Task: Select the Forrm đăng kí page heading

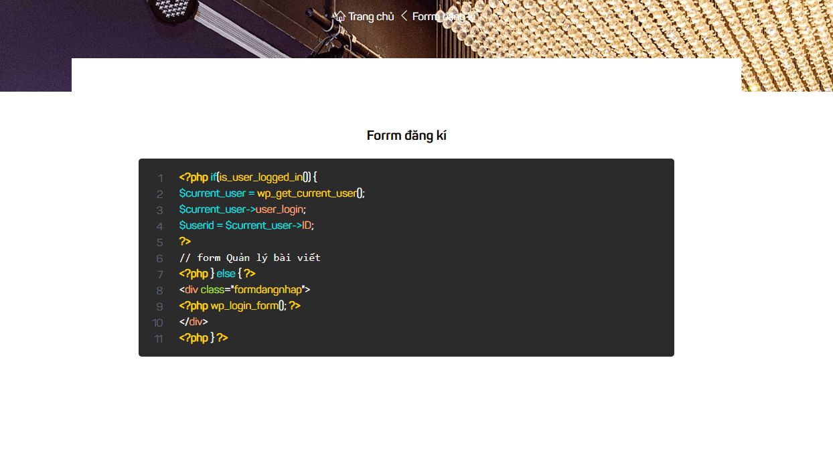Action: pyautogui.click(x=407, y=135)
